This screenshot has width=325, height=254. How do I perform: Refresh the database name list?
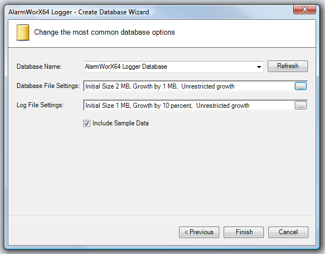pos(288,66)
